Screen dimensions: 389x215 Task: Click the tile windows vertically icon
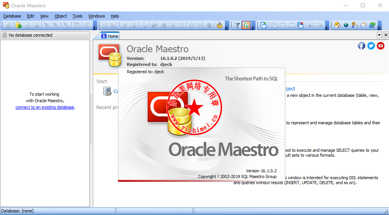[292, 25]
